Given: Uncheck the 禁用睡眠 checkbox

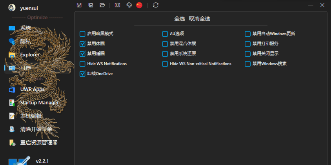Looking at the screenshot, I should (x=82, y=54).
